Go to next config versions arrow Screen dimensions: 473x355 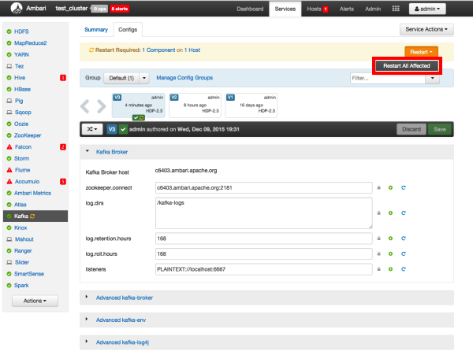coord(102,106)
